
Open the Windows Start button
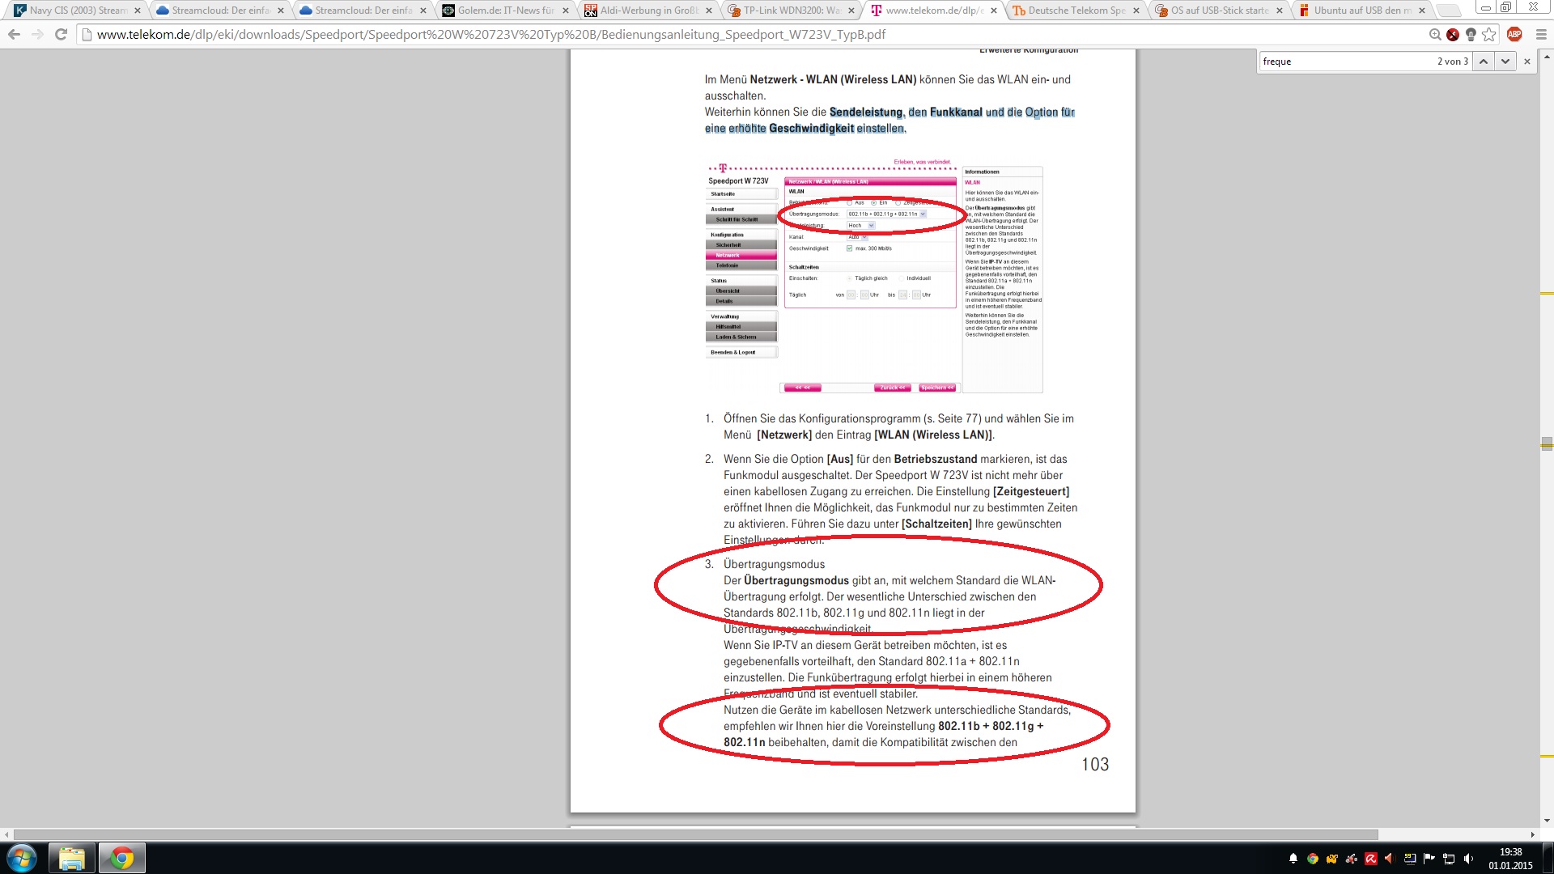(22, 858)
